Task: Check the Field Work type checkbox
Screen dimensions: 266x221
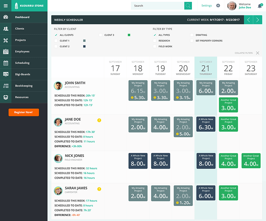Action: pos(155,46)
